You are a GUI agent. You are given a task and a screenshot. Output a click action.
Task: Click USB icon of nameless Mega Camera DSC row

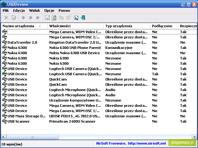point(5,37)
